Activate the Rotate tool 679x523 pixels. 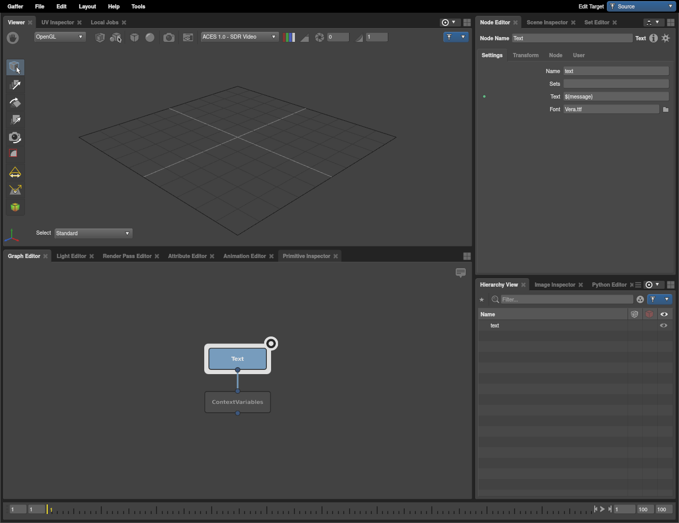[15, 102]
